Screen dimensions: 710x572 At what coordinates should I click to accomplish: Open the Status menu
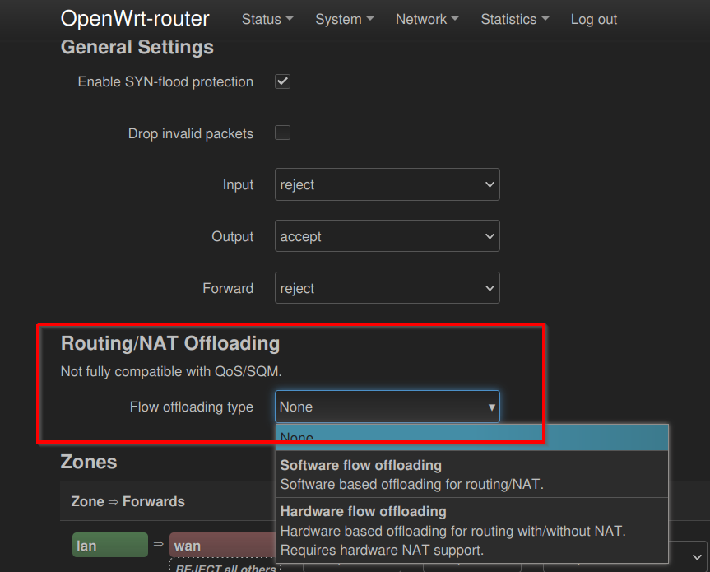pos(267,19)
